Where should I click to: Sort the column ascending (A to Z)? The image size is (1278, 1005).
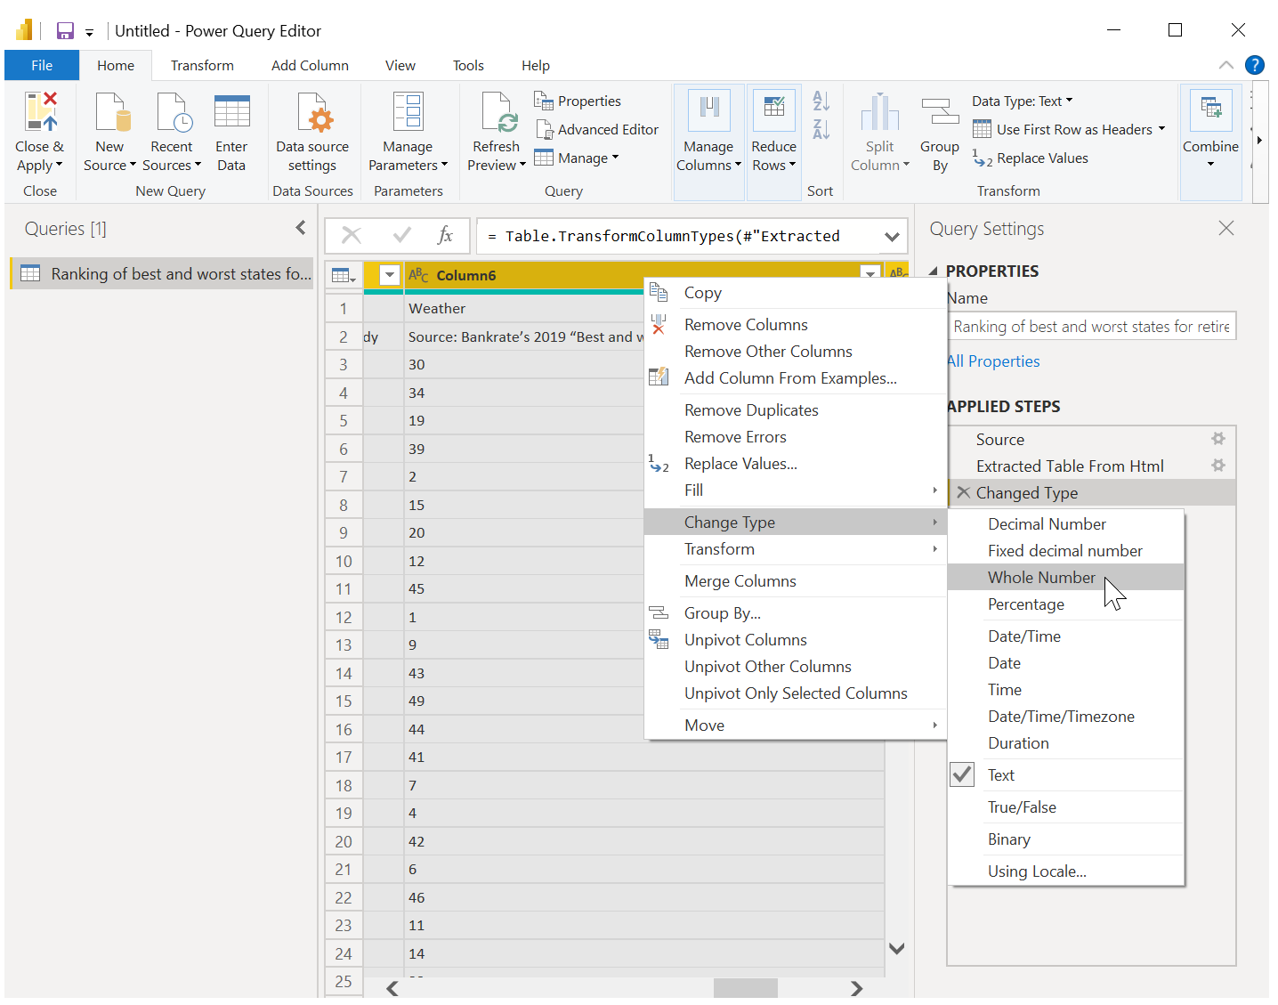coord(821,101)
